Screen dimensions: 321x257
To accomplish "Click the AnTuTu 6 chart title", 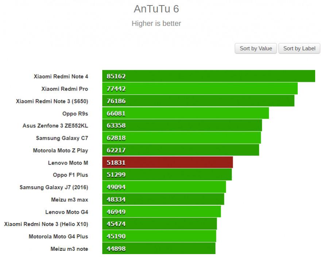I will point(156,9).
